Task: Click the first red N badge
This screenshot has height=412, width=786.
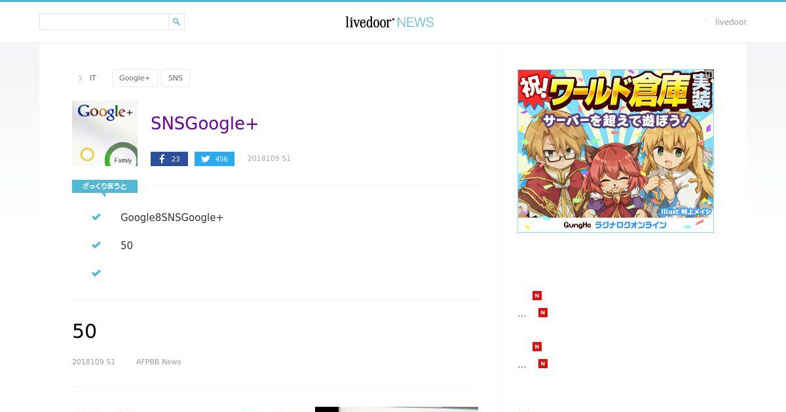Action: pyautogui.click(x=537, y=296)
